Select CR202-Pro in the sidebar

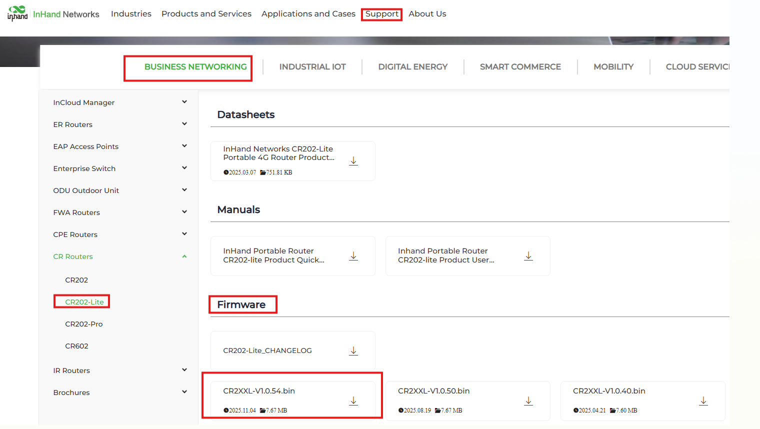click(84, 324)
